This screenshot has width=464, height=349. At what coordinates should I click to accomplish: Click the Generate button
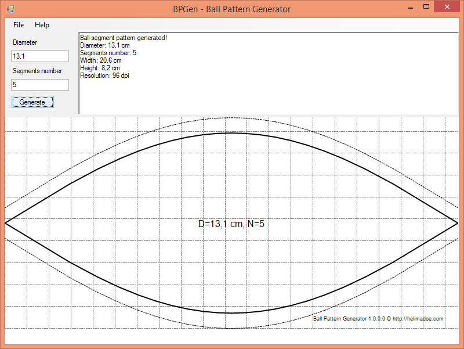(32, 102)
